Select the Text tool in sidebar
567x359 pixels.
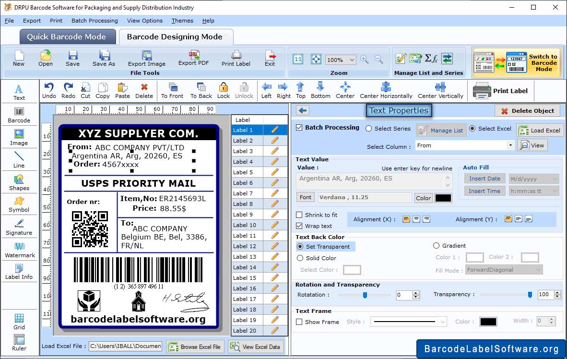(19, 92)
